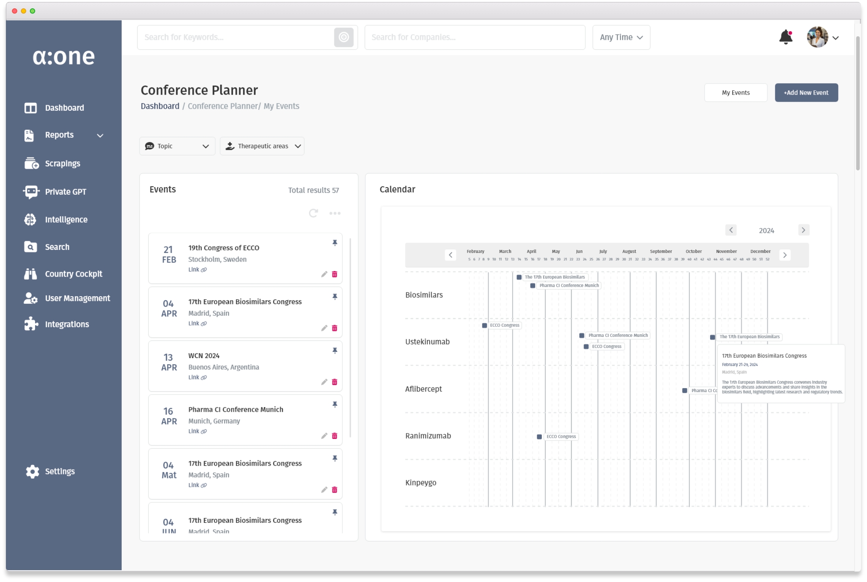Go to the next year after 2024
The width and height of the screenshot is (867, 582).
[803, 230]
